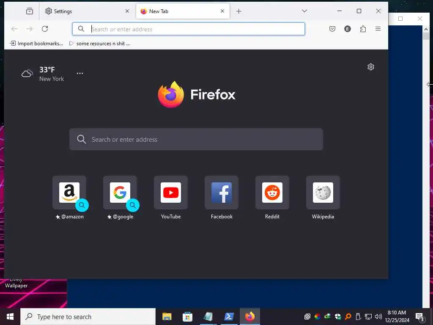Open the orange magnifier tray icon
The width and height of the screenshot is (433, 325).
click(348, 317)
